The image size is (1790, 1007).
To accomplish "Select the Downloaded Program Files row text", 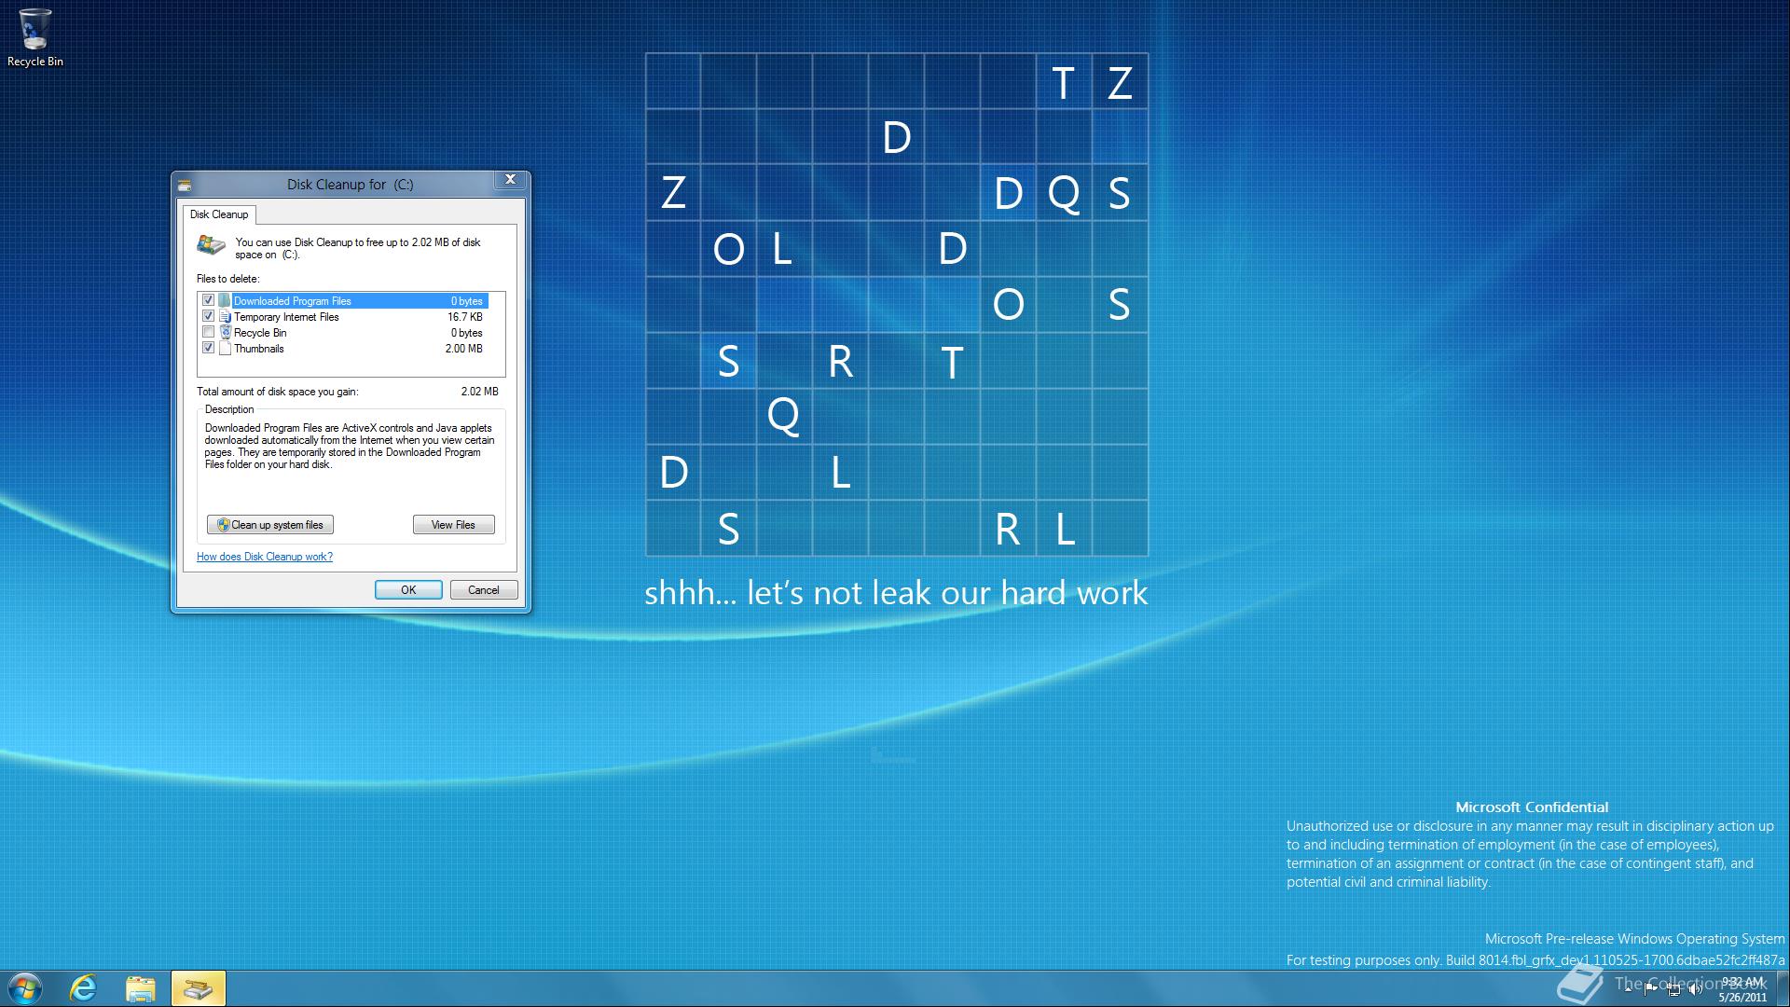I will 293,301.
